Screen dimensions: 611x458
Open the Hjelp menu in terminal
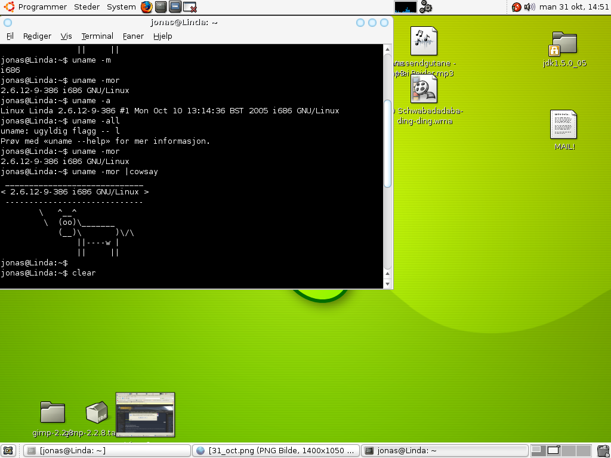pyautogui.click(x=162, y=36)
